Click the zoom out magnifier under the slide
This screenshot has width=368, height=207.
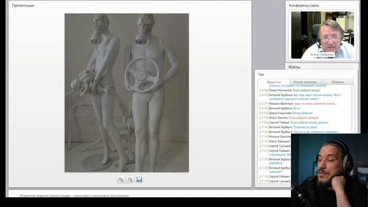click(x=130, y=179)
